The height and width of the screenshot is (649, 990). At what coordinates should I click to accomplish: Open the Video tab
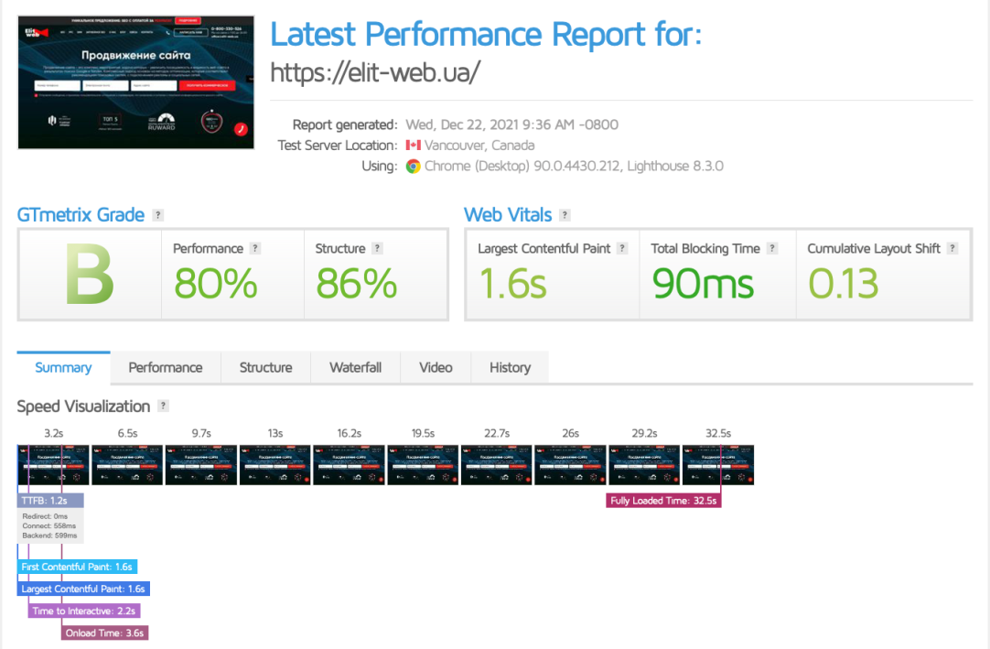pyautogui.click(x=436, y=367)
